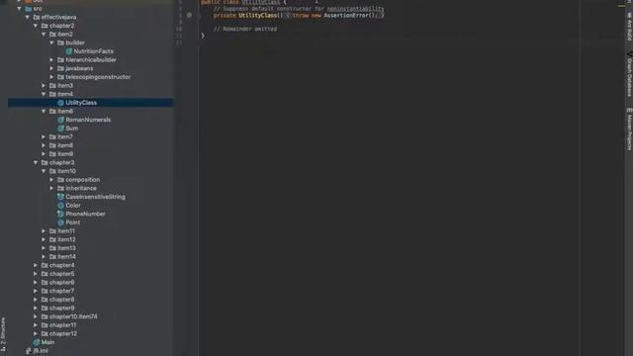Open the Graph Database tool window tab
Image resolution: width=633 pixels, height=356 pixels.
point(629,74)
